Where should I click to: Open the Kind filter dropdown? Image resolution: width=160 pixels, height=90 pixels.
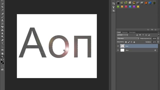pos(122,35)
